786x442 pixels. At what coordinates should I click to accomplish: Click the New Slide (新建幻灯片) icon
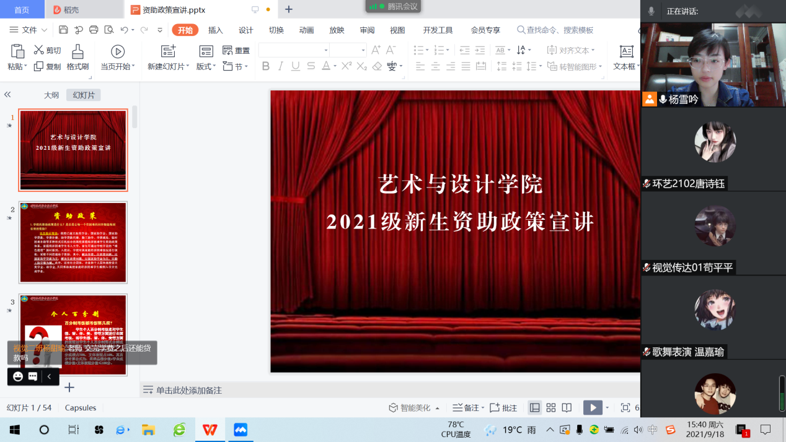pyautogui.click(x=168, y=51)
